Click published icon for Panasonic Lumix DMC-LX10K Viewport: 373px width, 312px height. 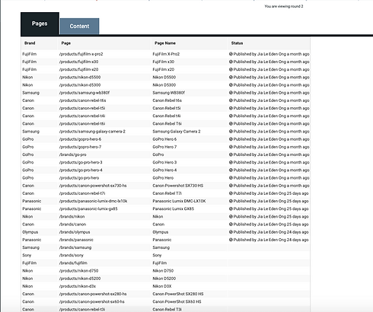pyautogui.click(x=231, y=201)
